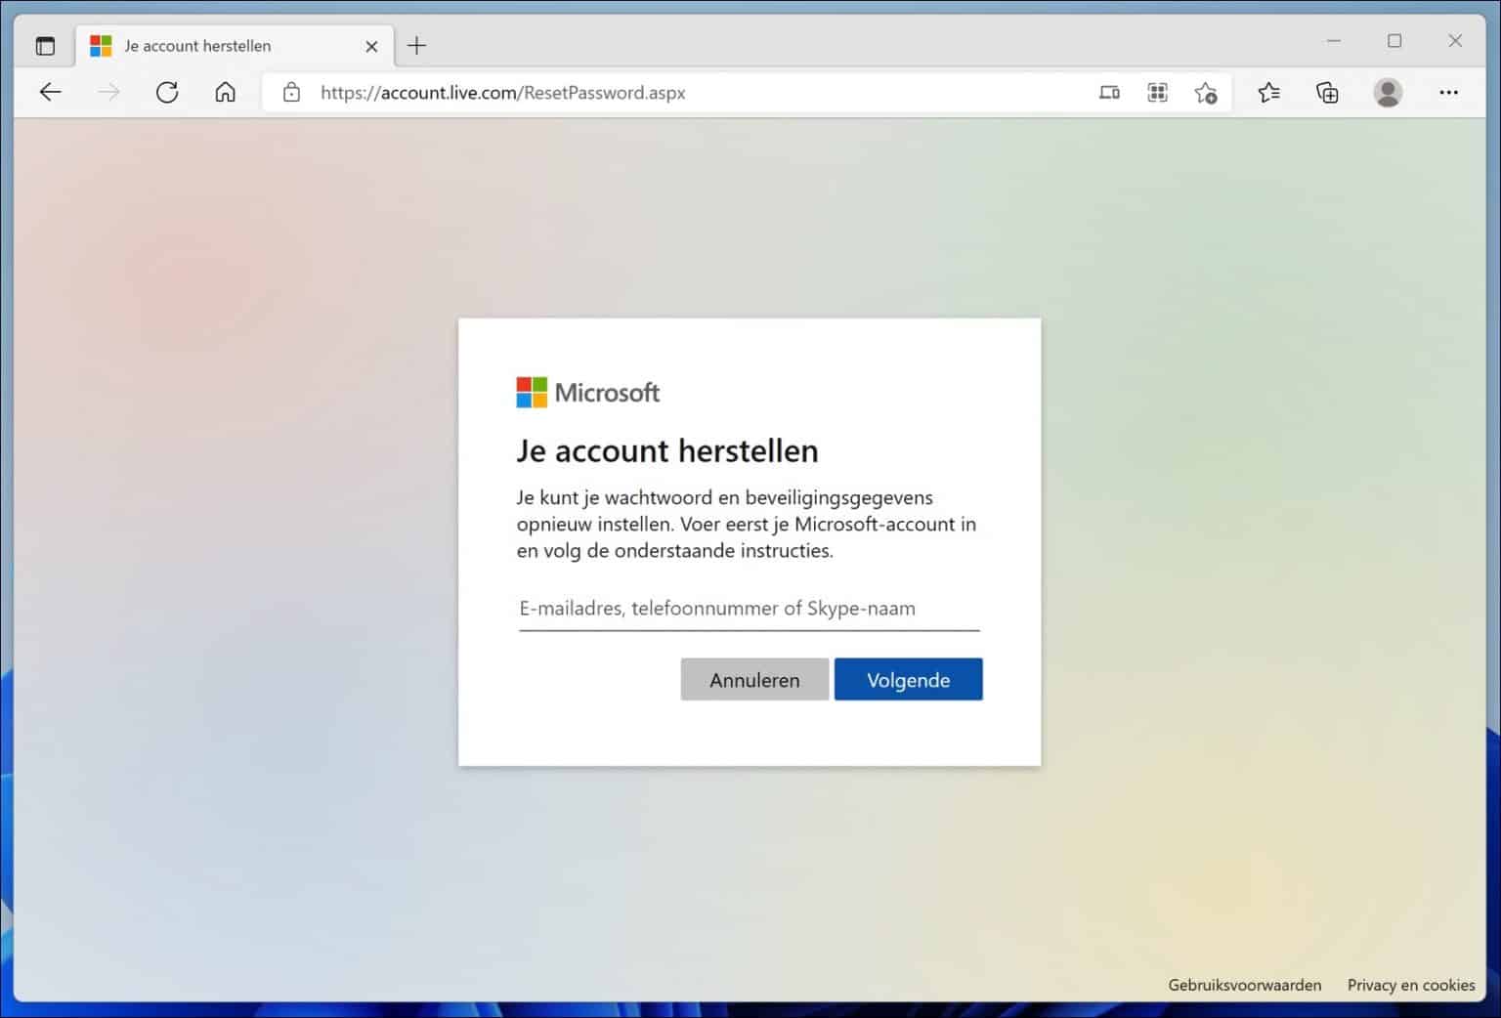Open the Collections panel
This screenshot has height=1018, width=1501.
(1327, 92)
